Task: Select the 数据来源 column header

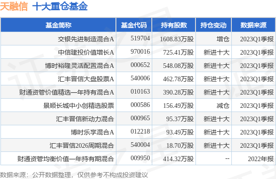Action: point(253,25)
